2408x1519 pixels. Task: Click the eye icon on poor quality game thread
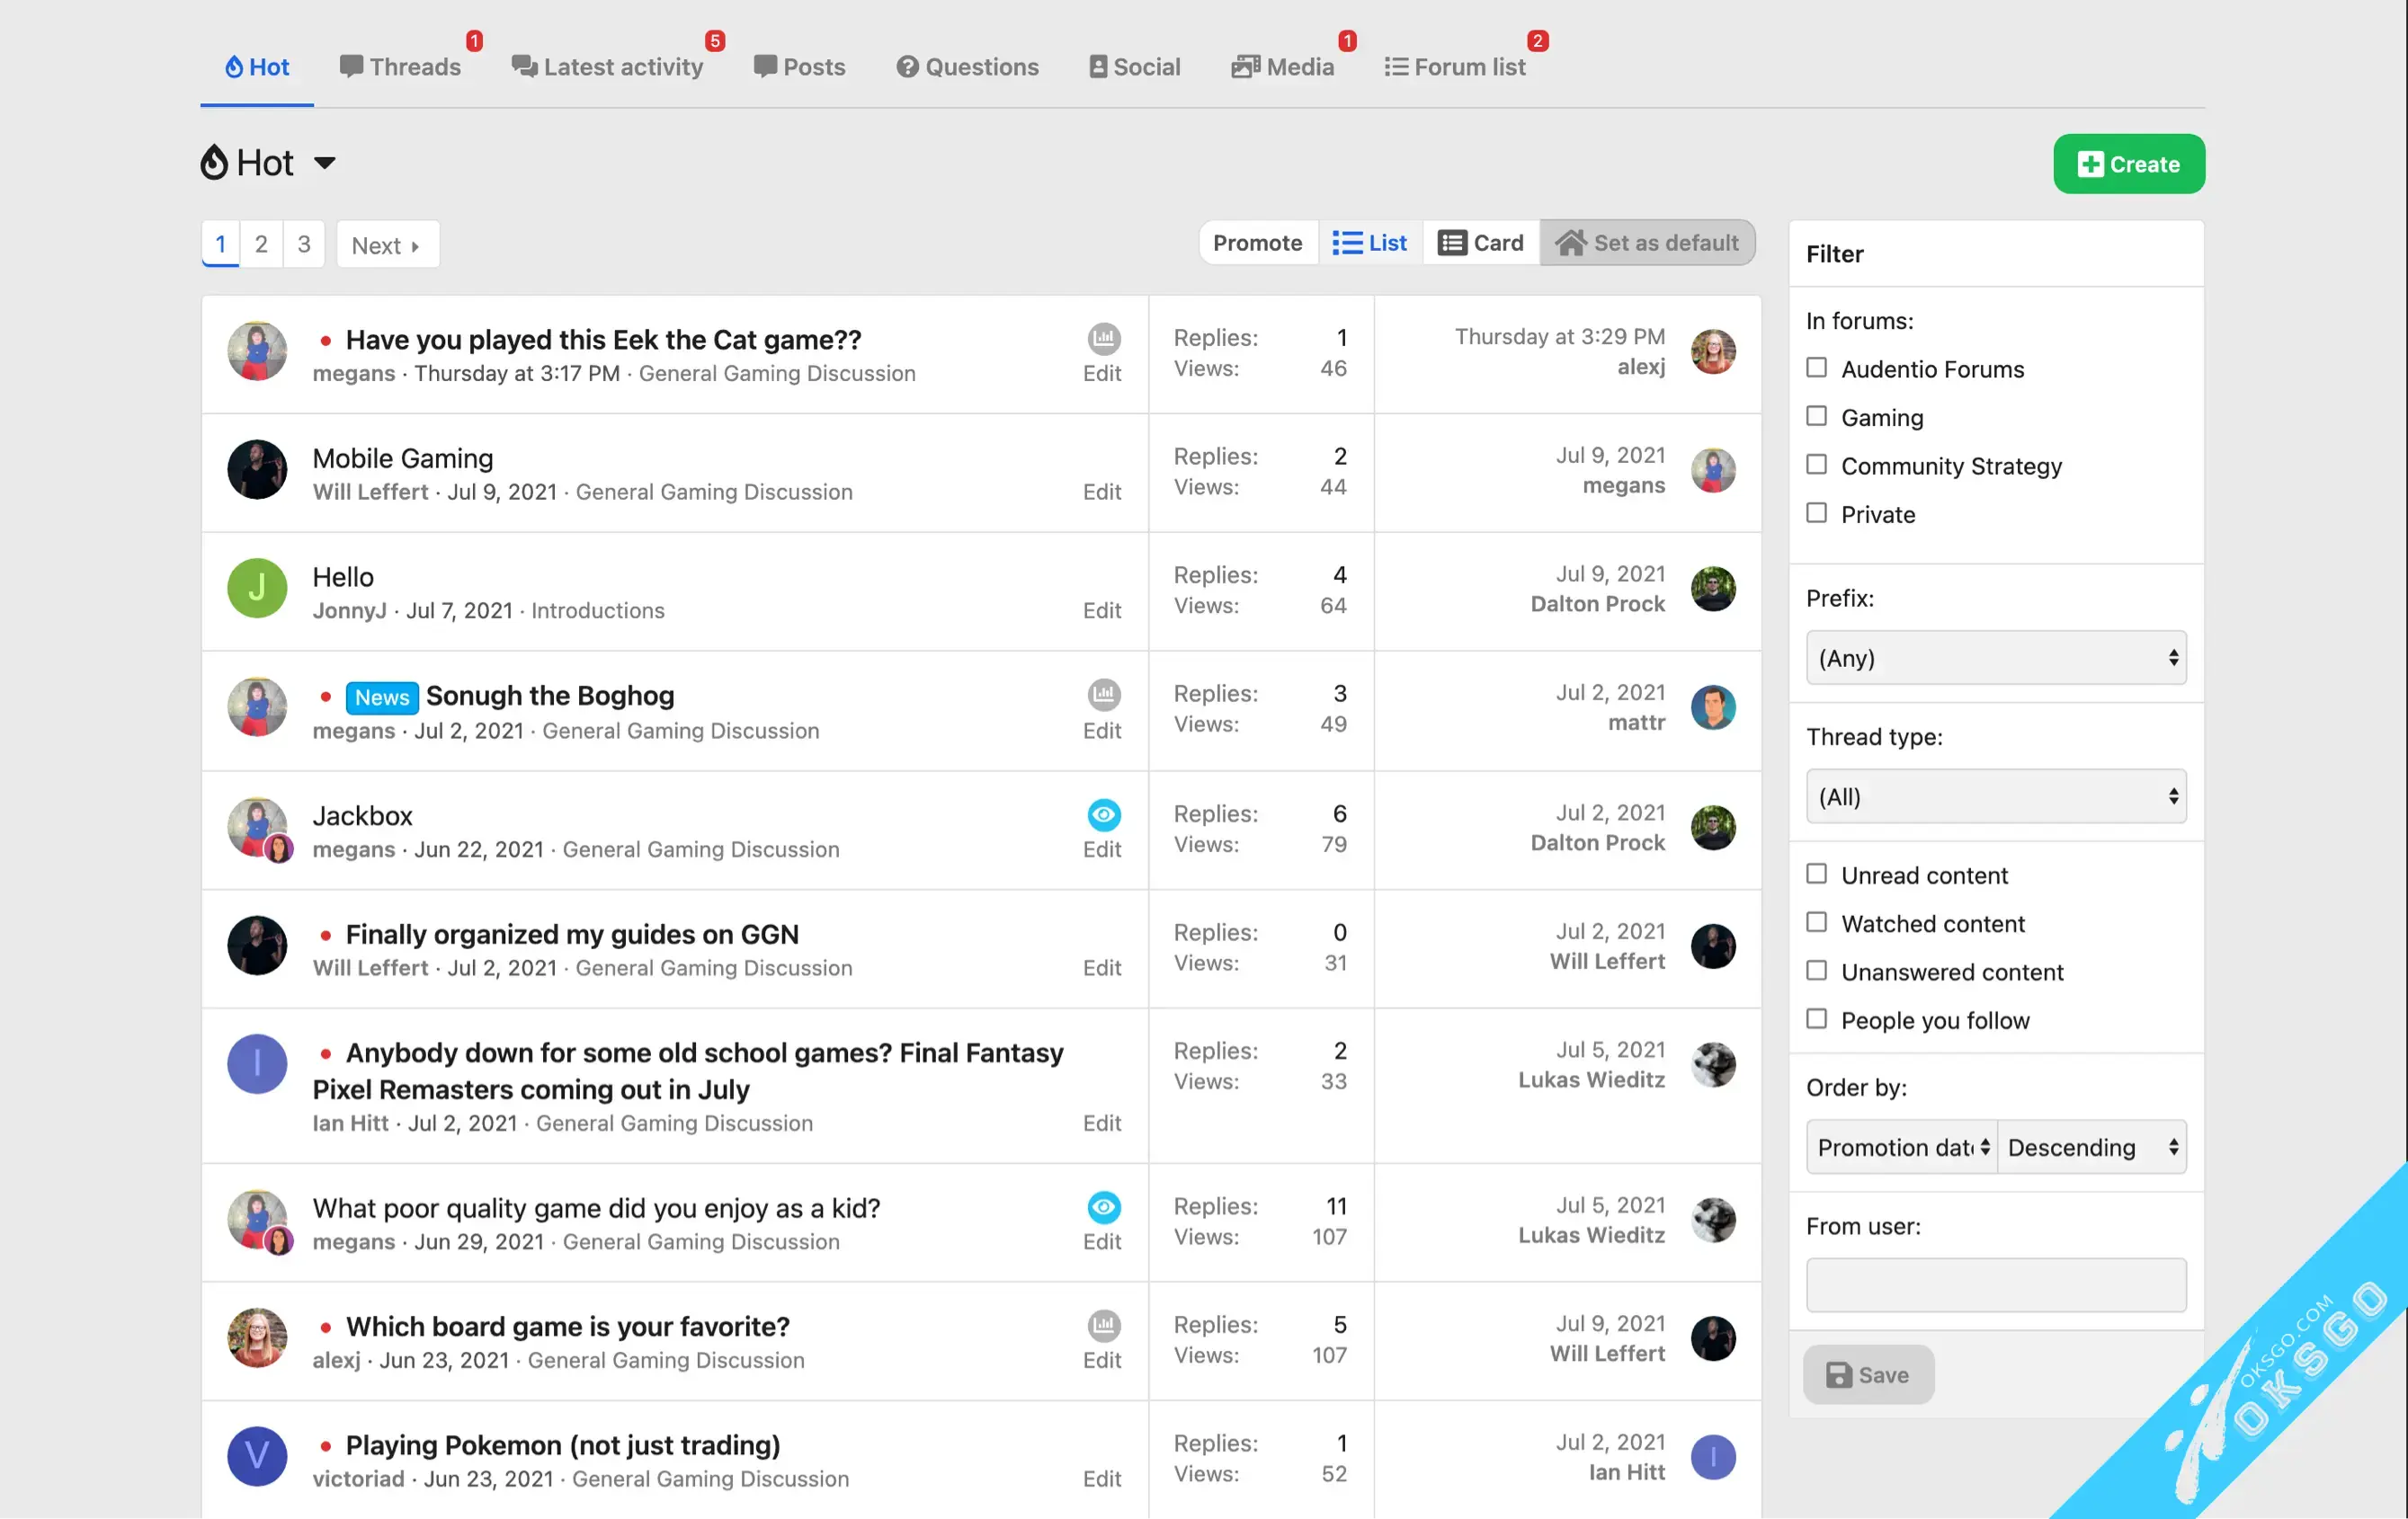point(1103,1207)
